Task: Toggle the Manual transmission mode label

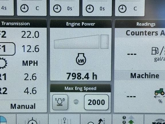Action: tap(23, 106)
